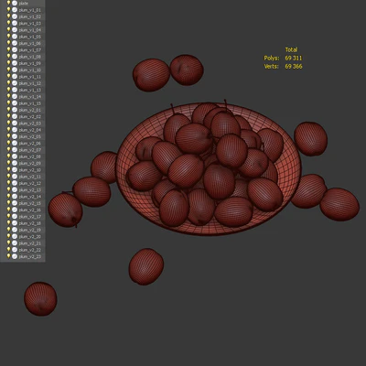The height and width of the screenshot is (366, 366).
Task: Hide plum_v2_08 with its lightbulb
Action: coord(8,156)
